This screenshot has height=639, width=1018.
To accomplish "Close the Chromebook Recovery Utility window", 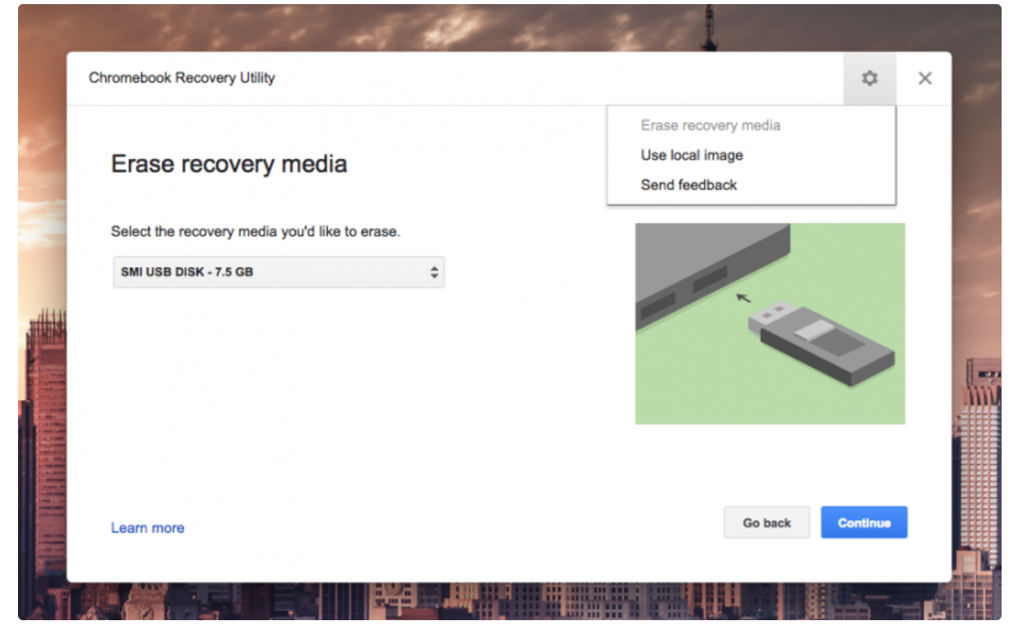I will (925, 79).
